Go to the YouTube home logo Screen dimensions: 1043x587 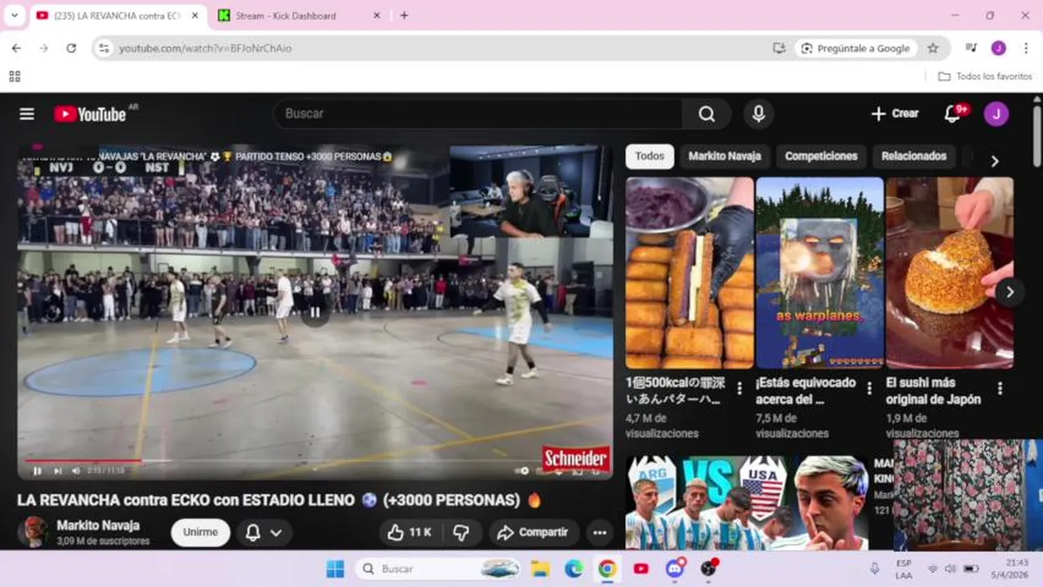[91, 114]
